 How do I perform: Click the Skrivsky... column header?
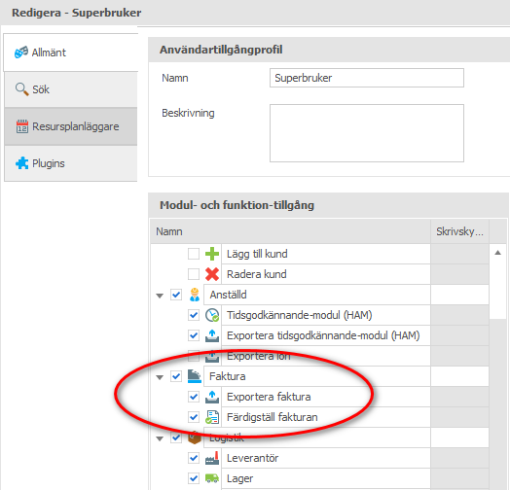(x=459, y=231)
